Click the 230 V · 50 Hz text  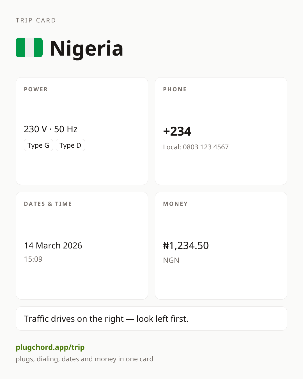(51, 129)
